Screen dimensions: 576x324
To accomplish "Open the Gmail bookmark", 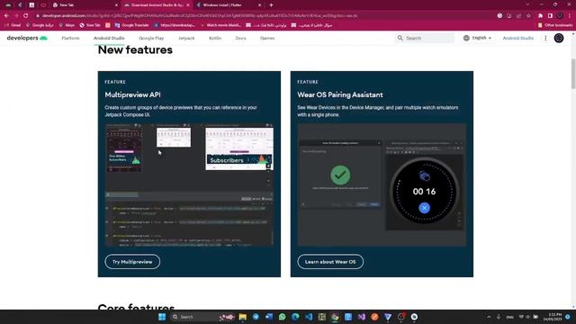I will tap(13, 25).
